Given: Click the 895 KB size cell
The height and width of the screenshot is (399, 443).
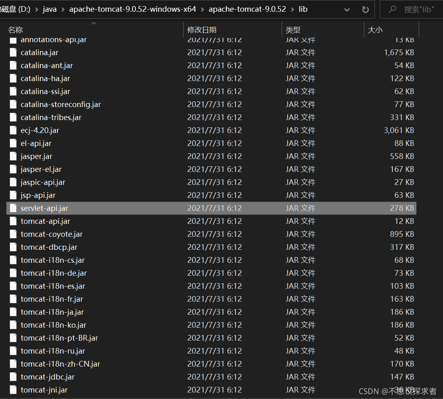Looking at the screenshot, I should (x=402, y=234).
